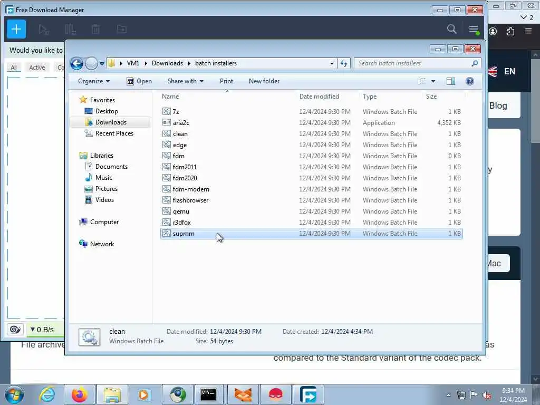The height and width of the screenshot is (405, 540).
Task: Open the Pictures library
Action: (102, 188)
